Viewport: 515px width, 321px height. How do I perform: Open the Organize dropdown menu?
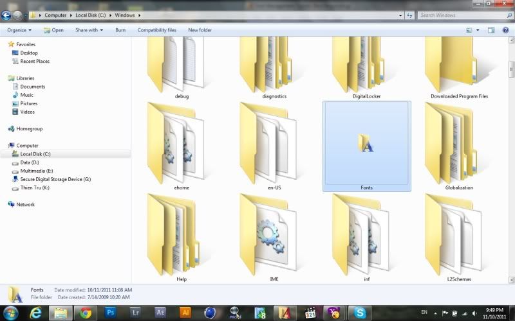20,30
